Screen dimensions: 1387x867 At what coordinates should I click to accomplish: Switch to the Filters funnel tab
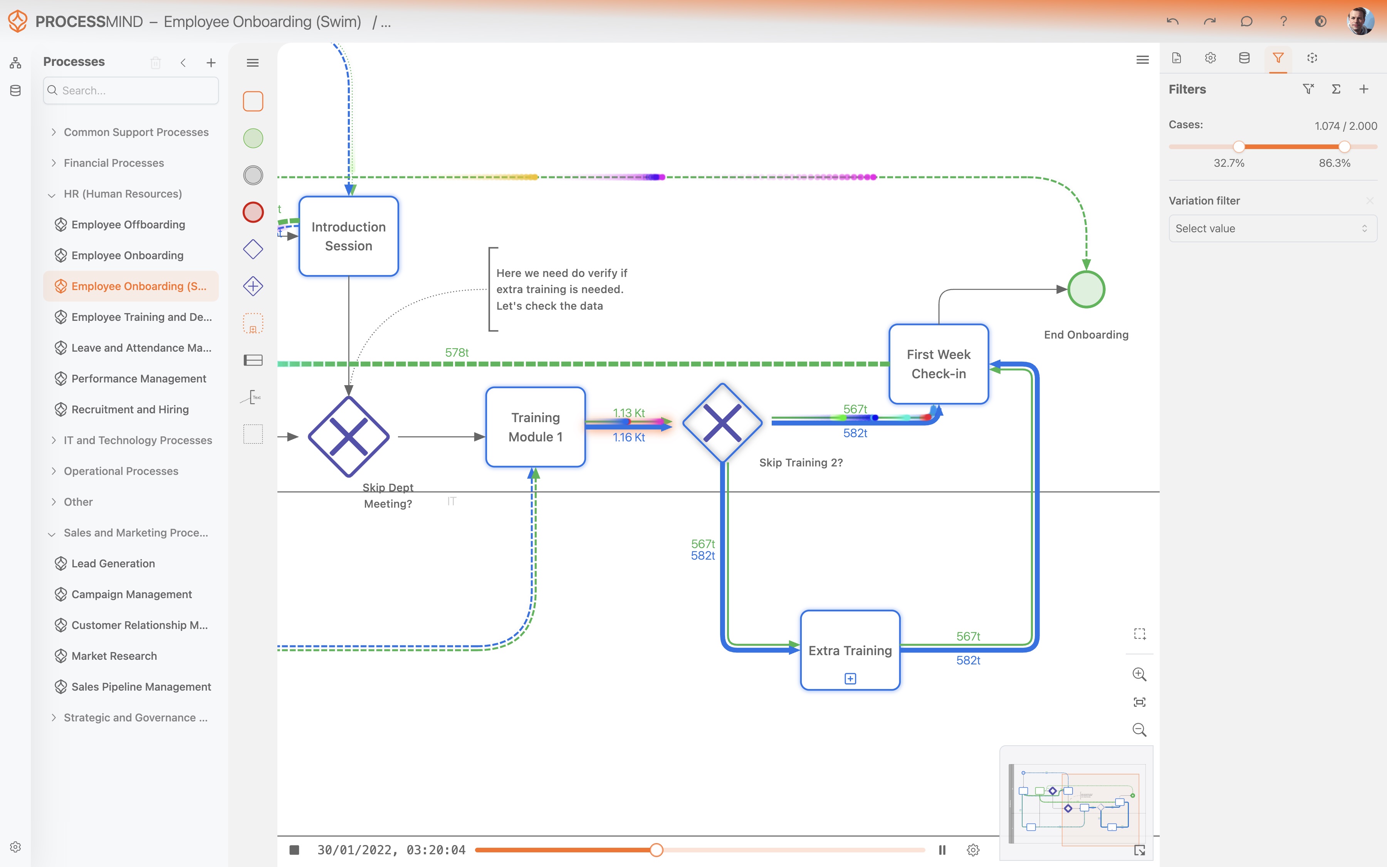1278,58
